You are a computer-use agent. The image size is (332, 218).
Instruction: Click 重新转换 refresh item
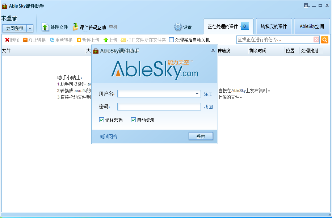click(x=61, y=40)
